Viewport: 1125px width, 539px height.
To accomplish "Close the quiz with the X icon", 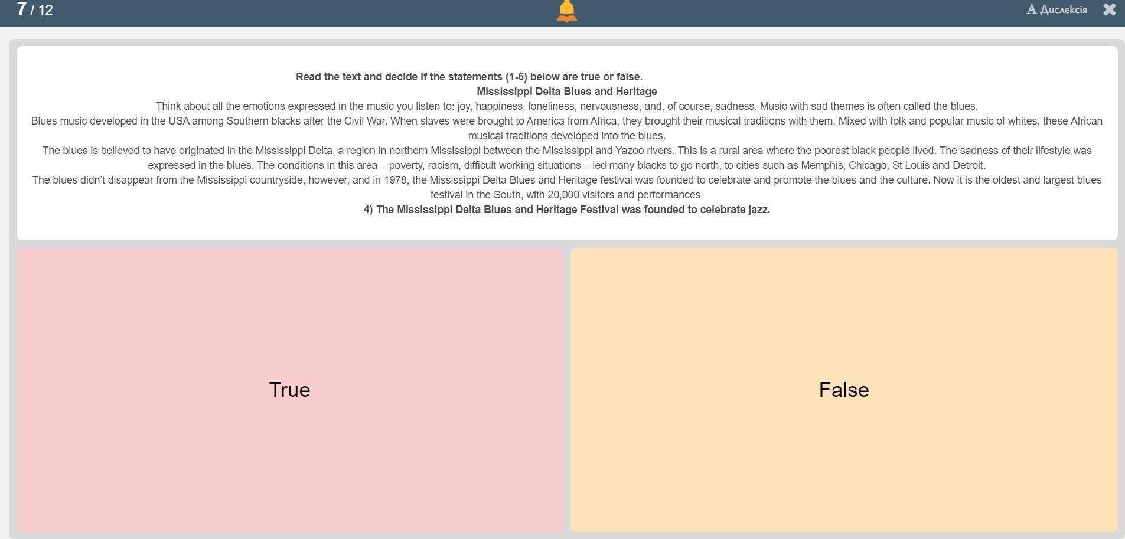I will click(x=1109, y=9).
